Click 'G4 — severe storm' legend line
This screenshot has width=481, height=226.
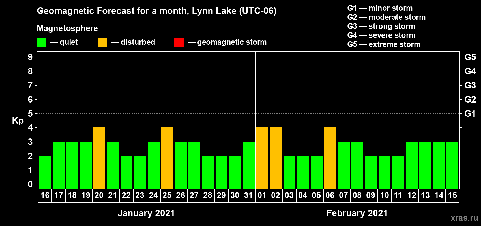point(381,35)
